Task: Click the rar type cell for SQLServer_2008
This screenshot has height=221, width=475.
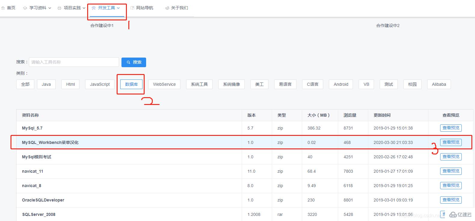Action: pyautogui.click(x=280, y=214)
